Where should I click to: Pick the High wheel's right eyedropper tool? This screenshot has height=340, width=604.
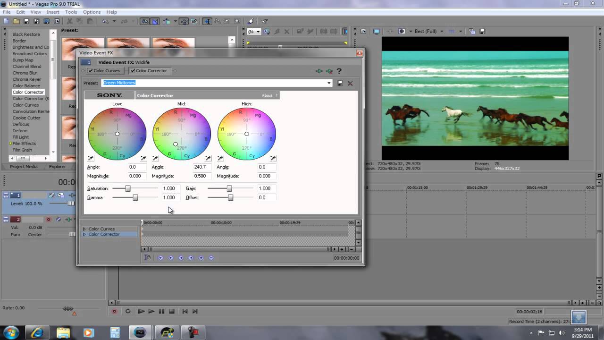coord(273,158)
